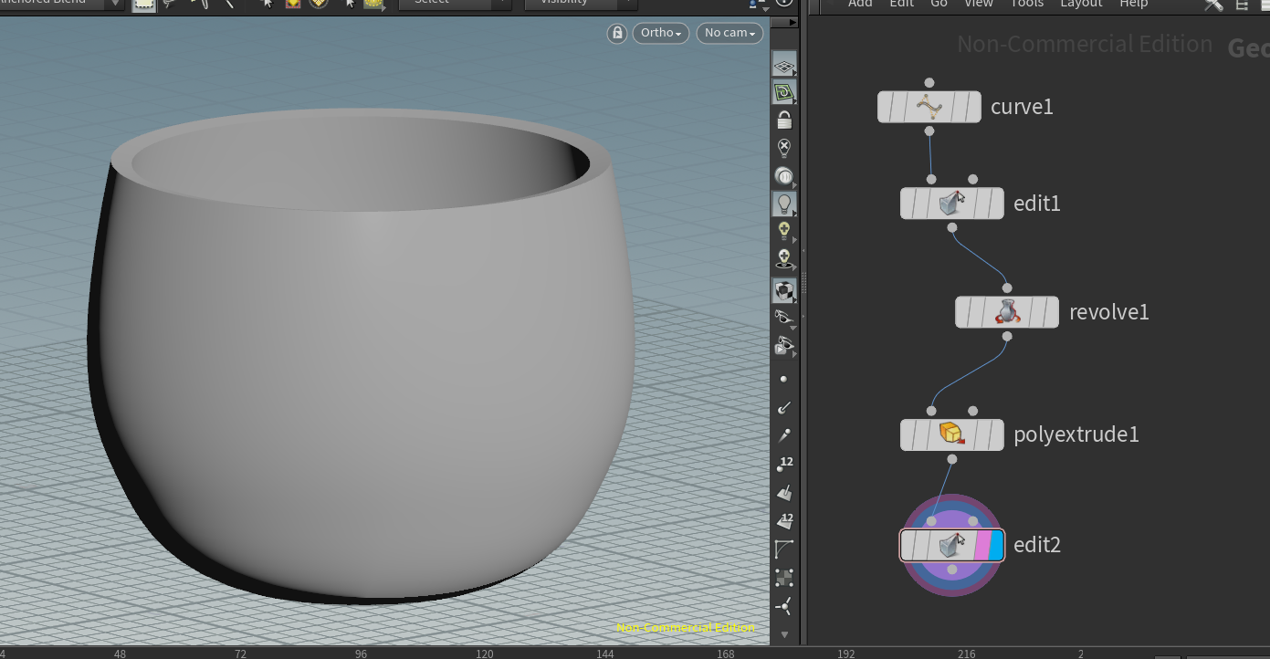Click the revolve1 node icon
The height and width of the screenshot is (659, 1270).
pyautogui.click(x=1006, y=312)
